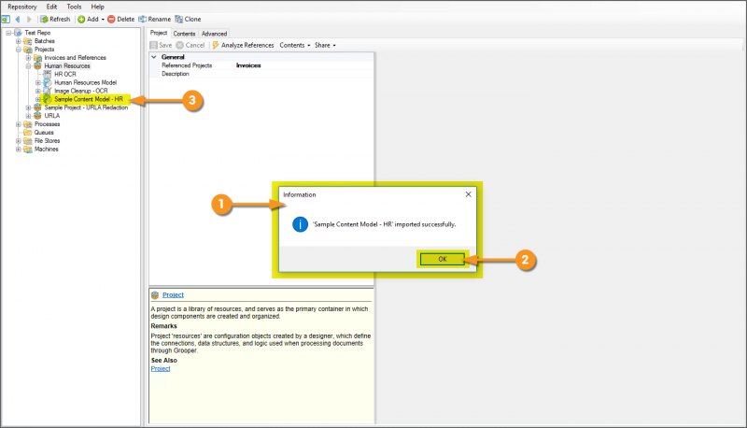747x428 pixels.
Task: Switch to the Advanced tab
Action: tap(214, 34)
